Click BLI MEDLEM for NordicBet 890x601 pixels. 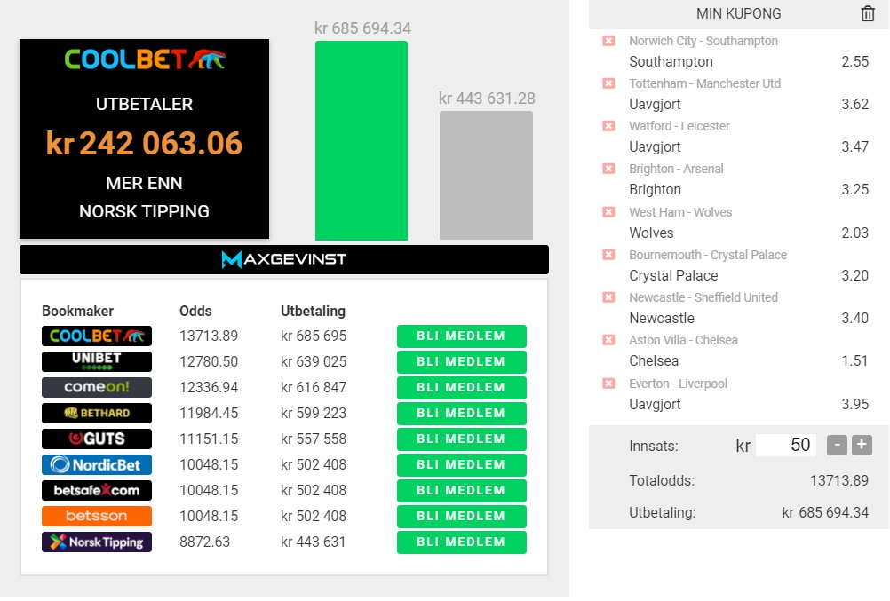coord(462,465)
